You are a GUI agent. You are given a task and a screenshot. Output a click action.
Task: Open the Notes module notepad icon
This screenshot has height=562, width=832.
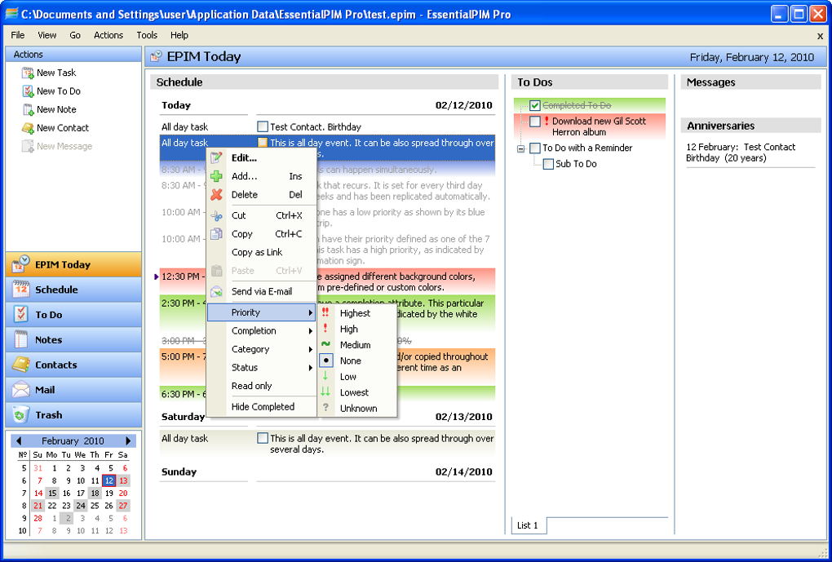20,339
